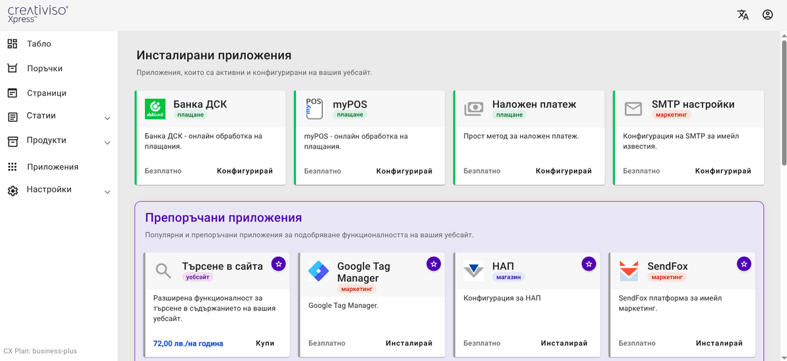Image resolution: width=787 pixels, height=361 pixels.
Task: Click the Инсталирани приложения heading
Action: click(214, 56)
